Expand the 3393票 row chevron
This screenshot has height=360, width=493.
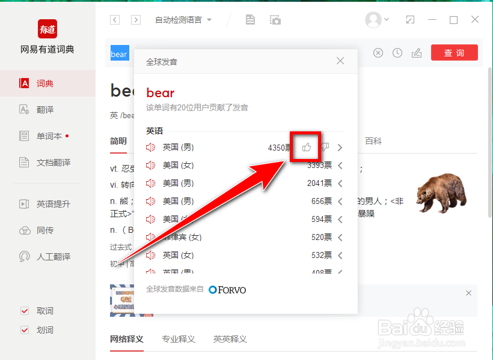pos(340,165)
